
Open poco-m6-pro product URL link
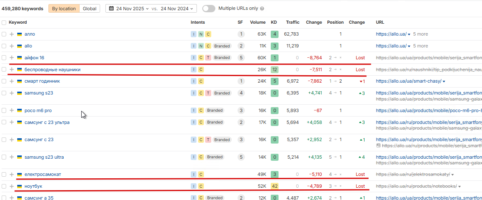pyautogui.click(x=429, y=110)
